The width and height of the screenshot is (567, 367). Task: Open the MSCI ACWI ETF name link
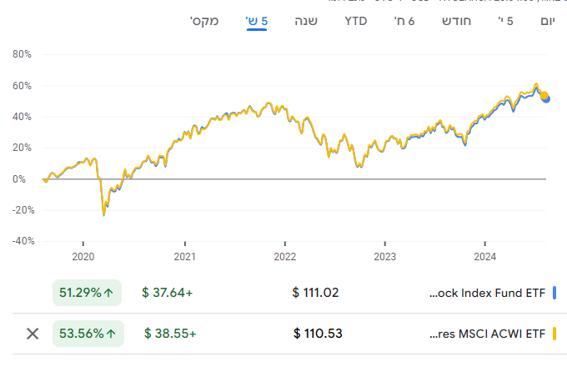pyautogui.click(x=487, y=334)
